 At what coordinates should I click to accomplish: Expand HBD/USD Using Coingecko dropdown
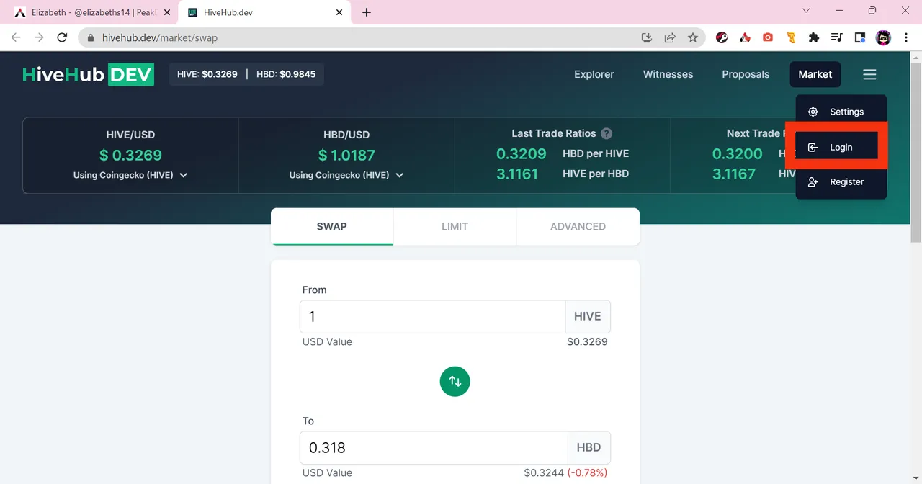click(346, 175)
